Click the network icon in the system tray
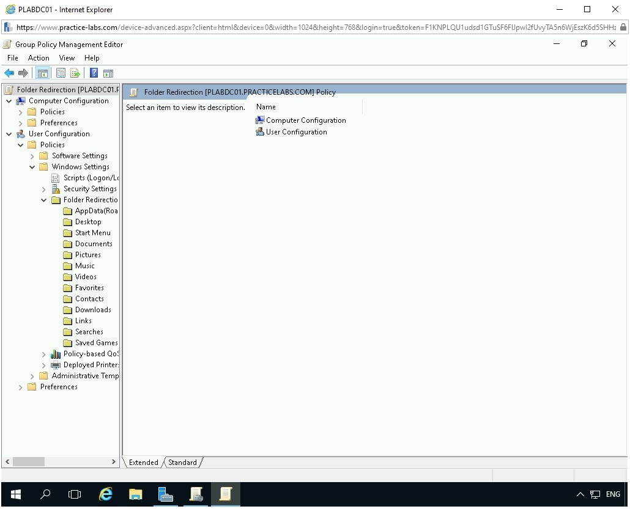Viewport: 630px width, 509px height. (x=595, y=494)
